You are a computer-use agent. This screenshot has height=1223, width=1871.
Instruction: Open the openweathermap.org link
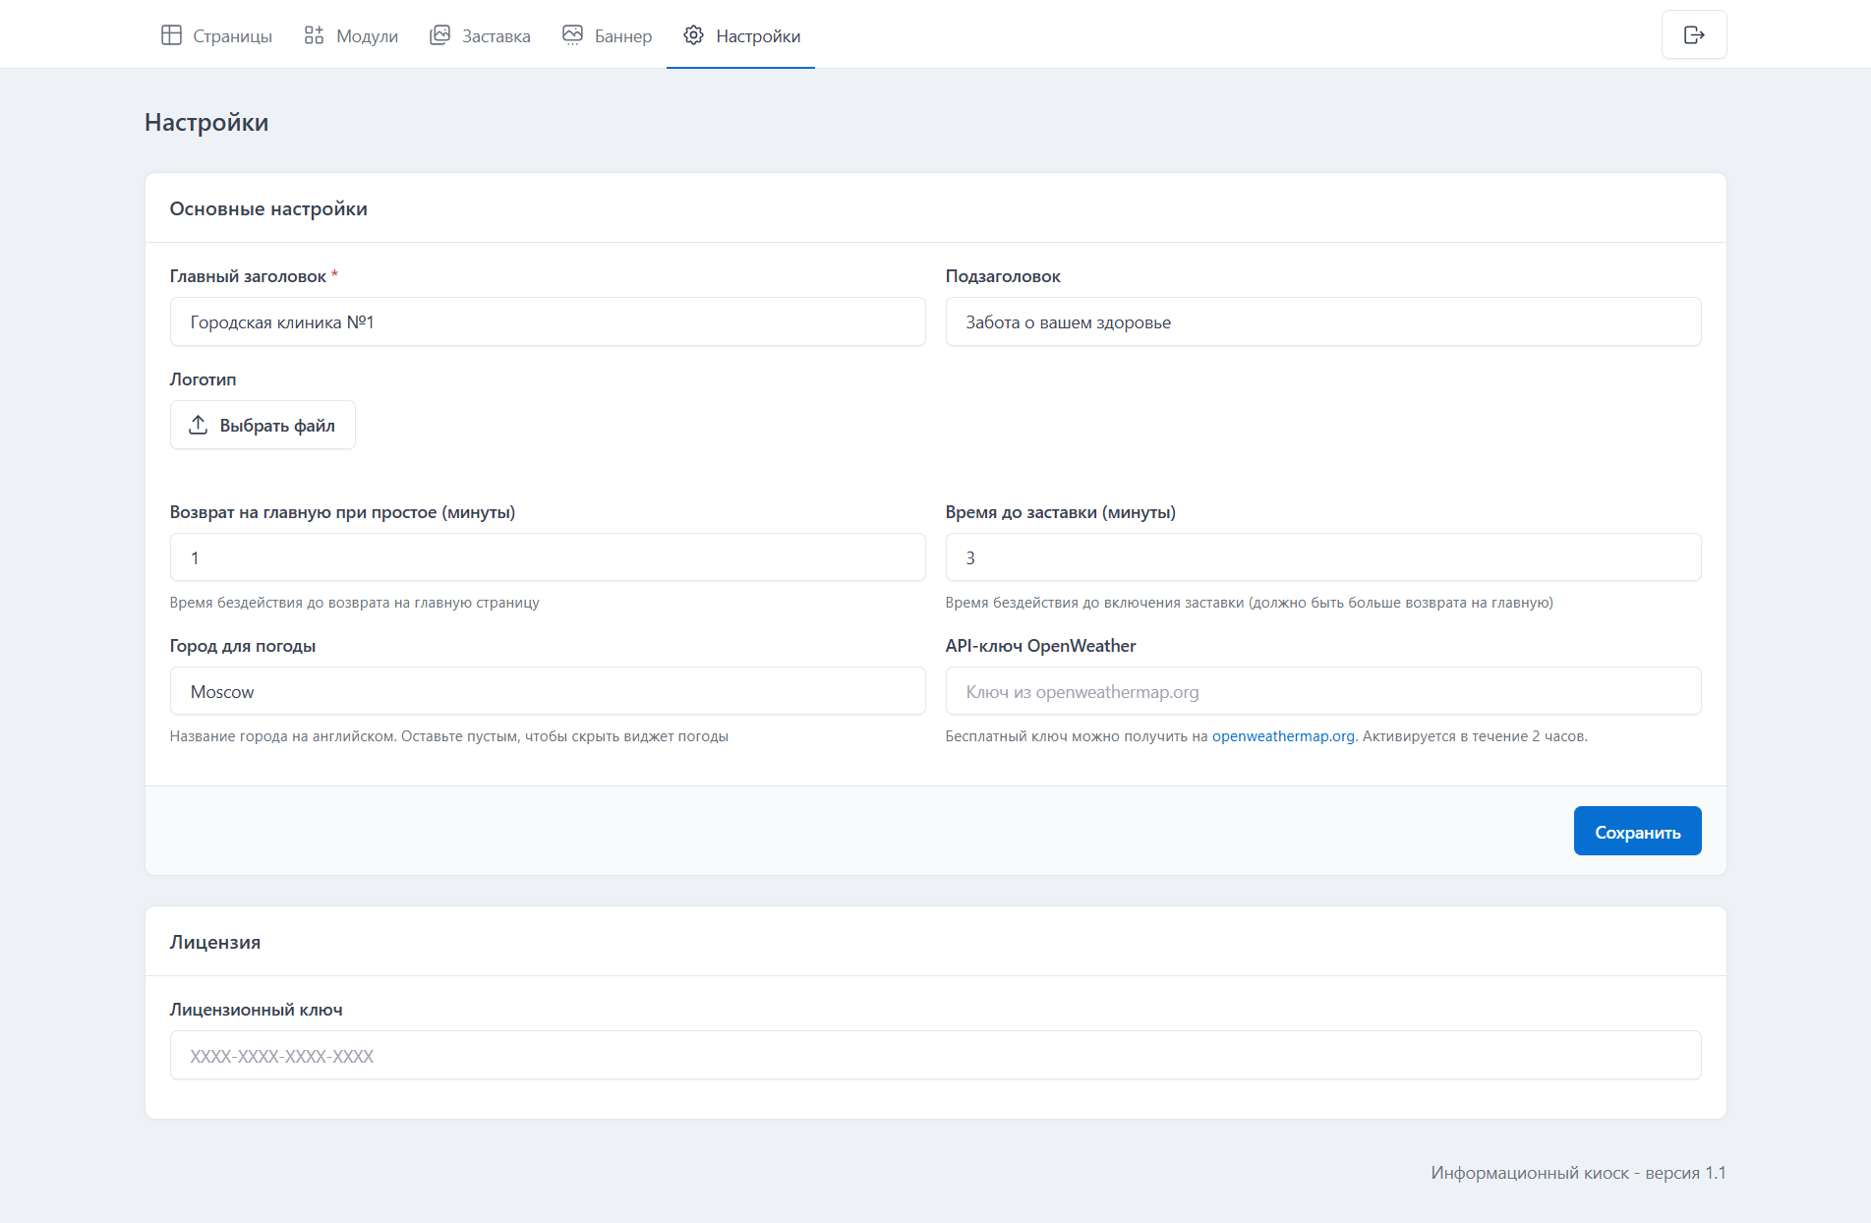[x=1283, y=736]
